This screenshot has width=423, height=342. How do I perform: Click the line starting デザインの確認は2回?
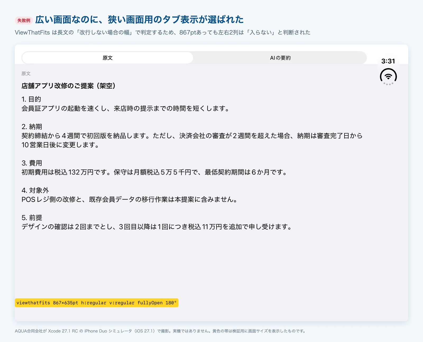[x=157, y=227]
